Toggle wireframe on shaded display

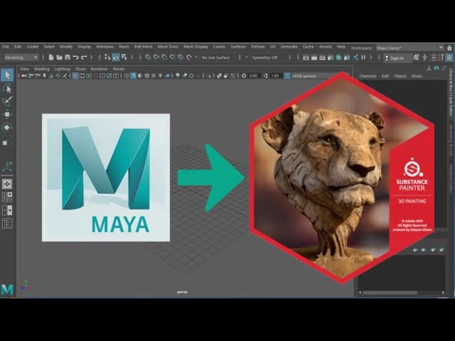[x=147, y=76]
